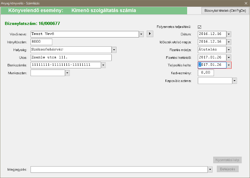The height and width of the screenshot is (178, 250).
Task: Open the Teljesítés kelte dropdown arrow
Action: (229, 65)
